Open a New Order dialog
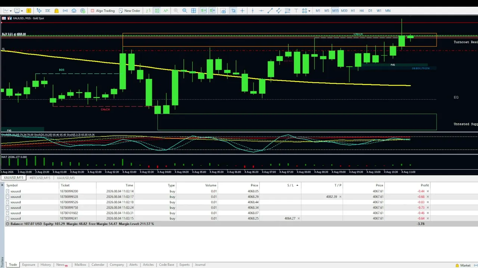The width and height of the screenshot is (478, 268). point(130,10)
